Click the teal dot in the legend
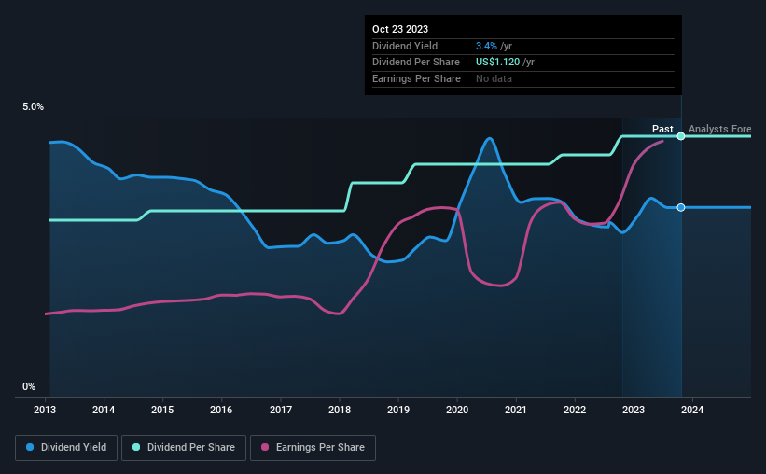This screenshot has height=474, width=766. coord(137,448)
